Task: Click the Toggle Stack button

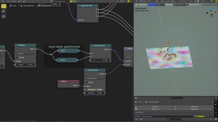Action: (193, 109)
